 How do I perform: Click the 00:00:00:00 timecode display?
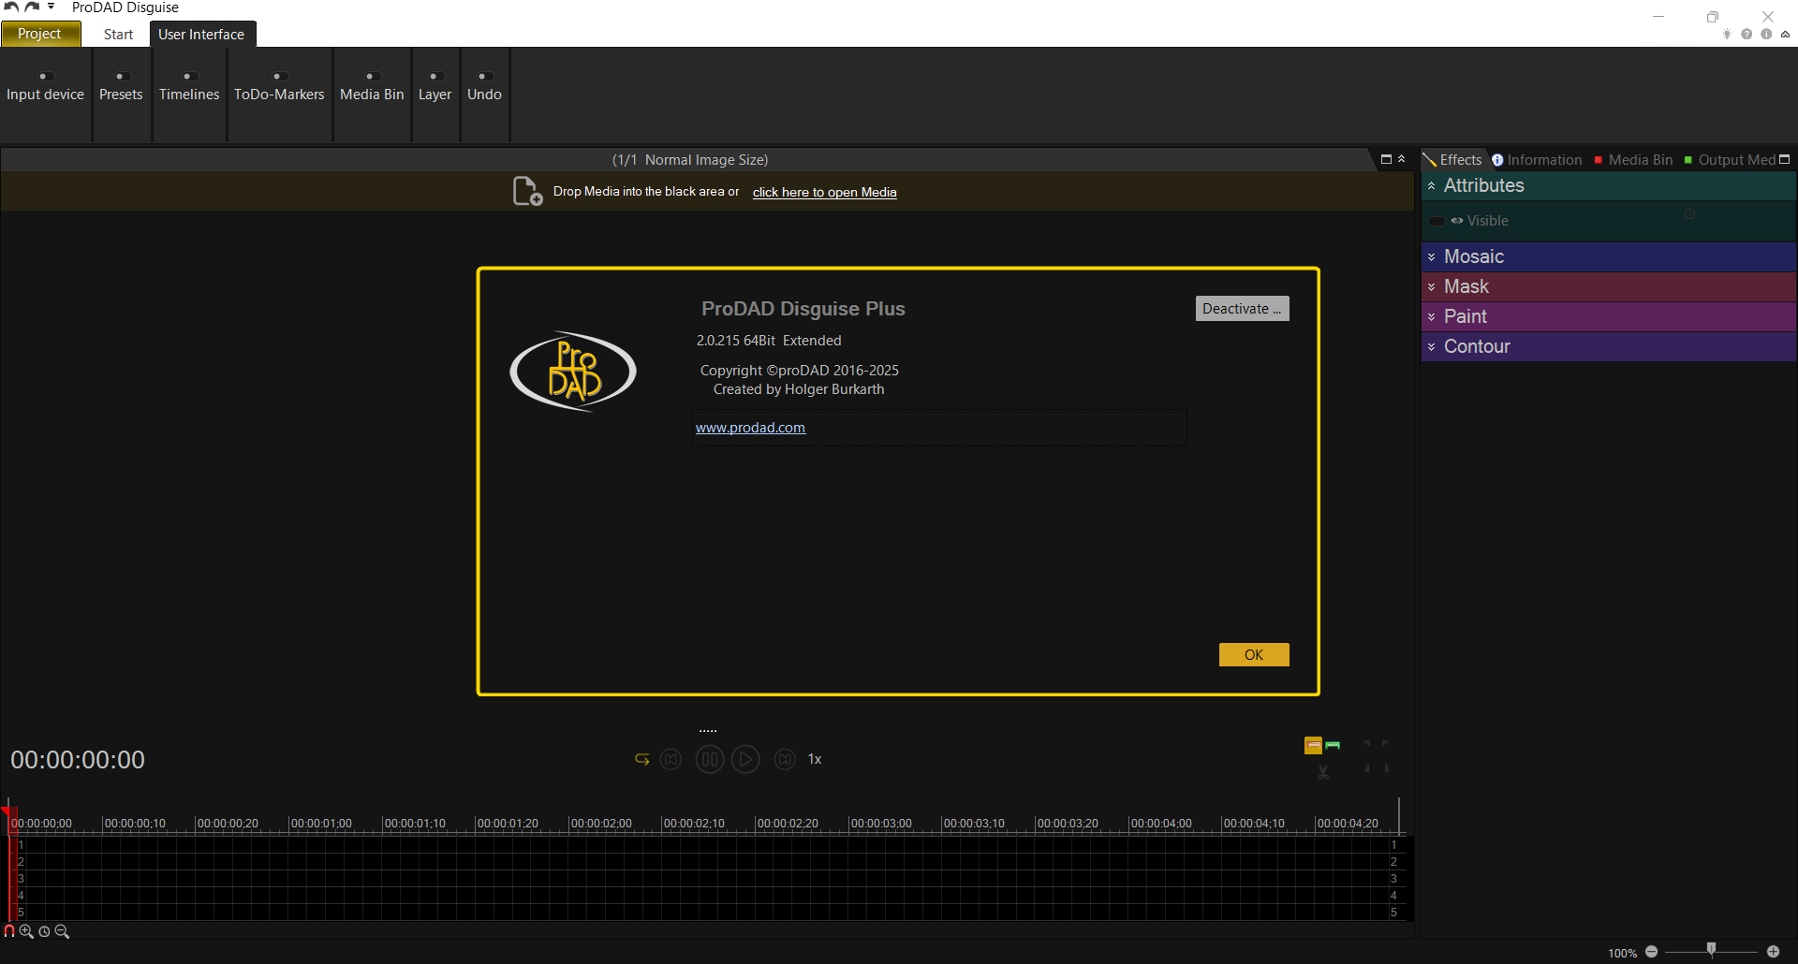(78, 760)
